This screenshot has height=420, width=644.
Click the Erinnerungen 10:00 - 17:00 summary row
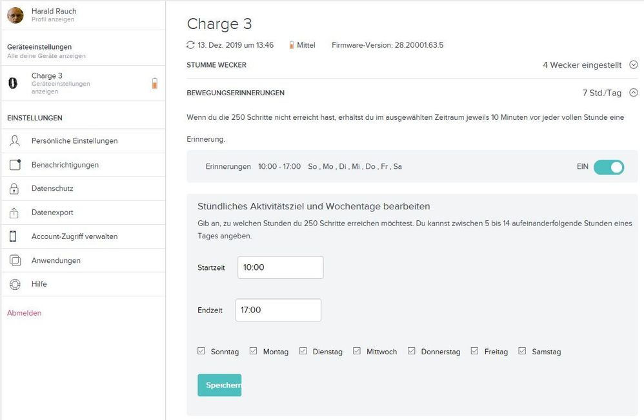[412, 167]
